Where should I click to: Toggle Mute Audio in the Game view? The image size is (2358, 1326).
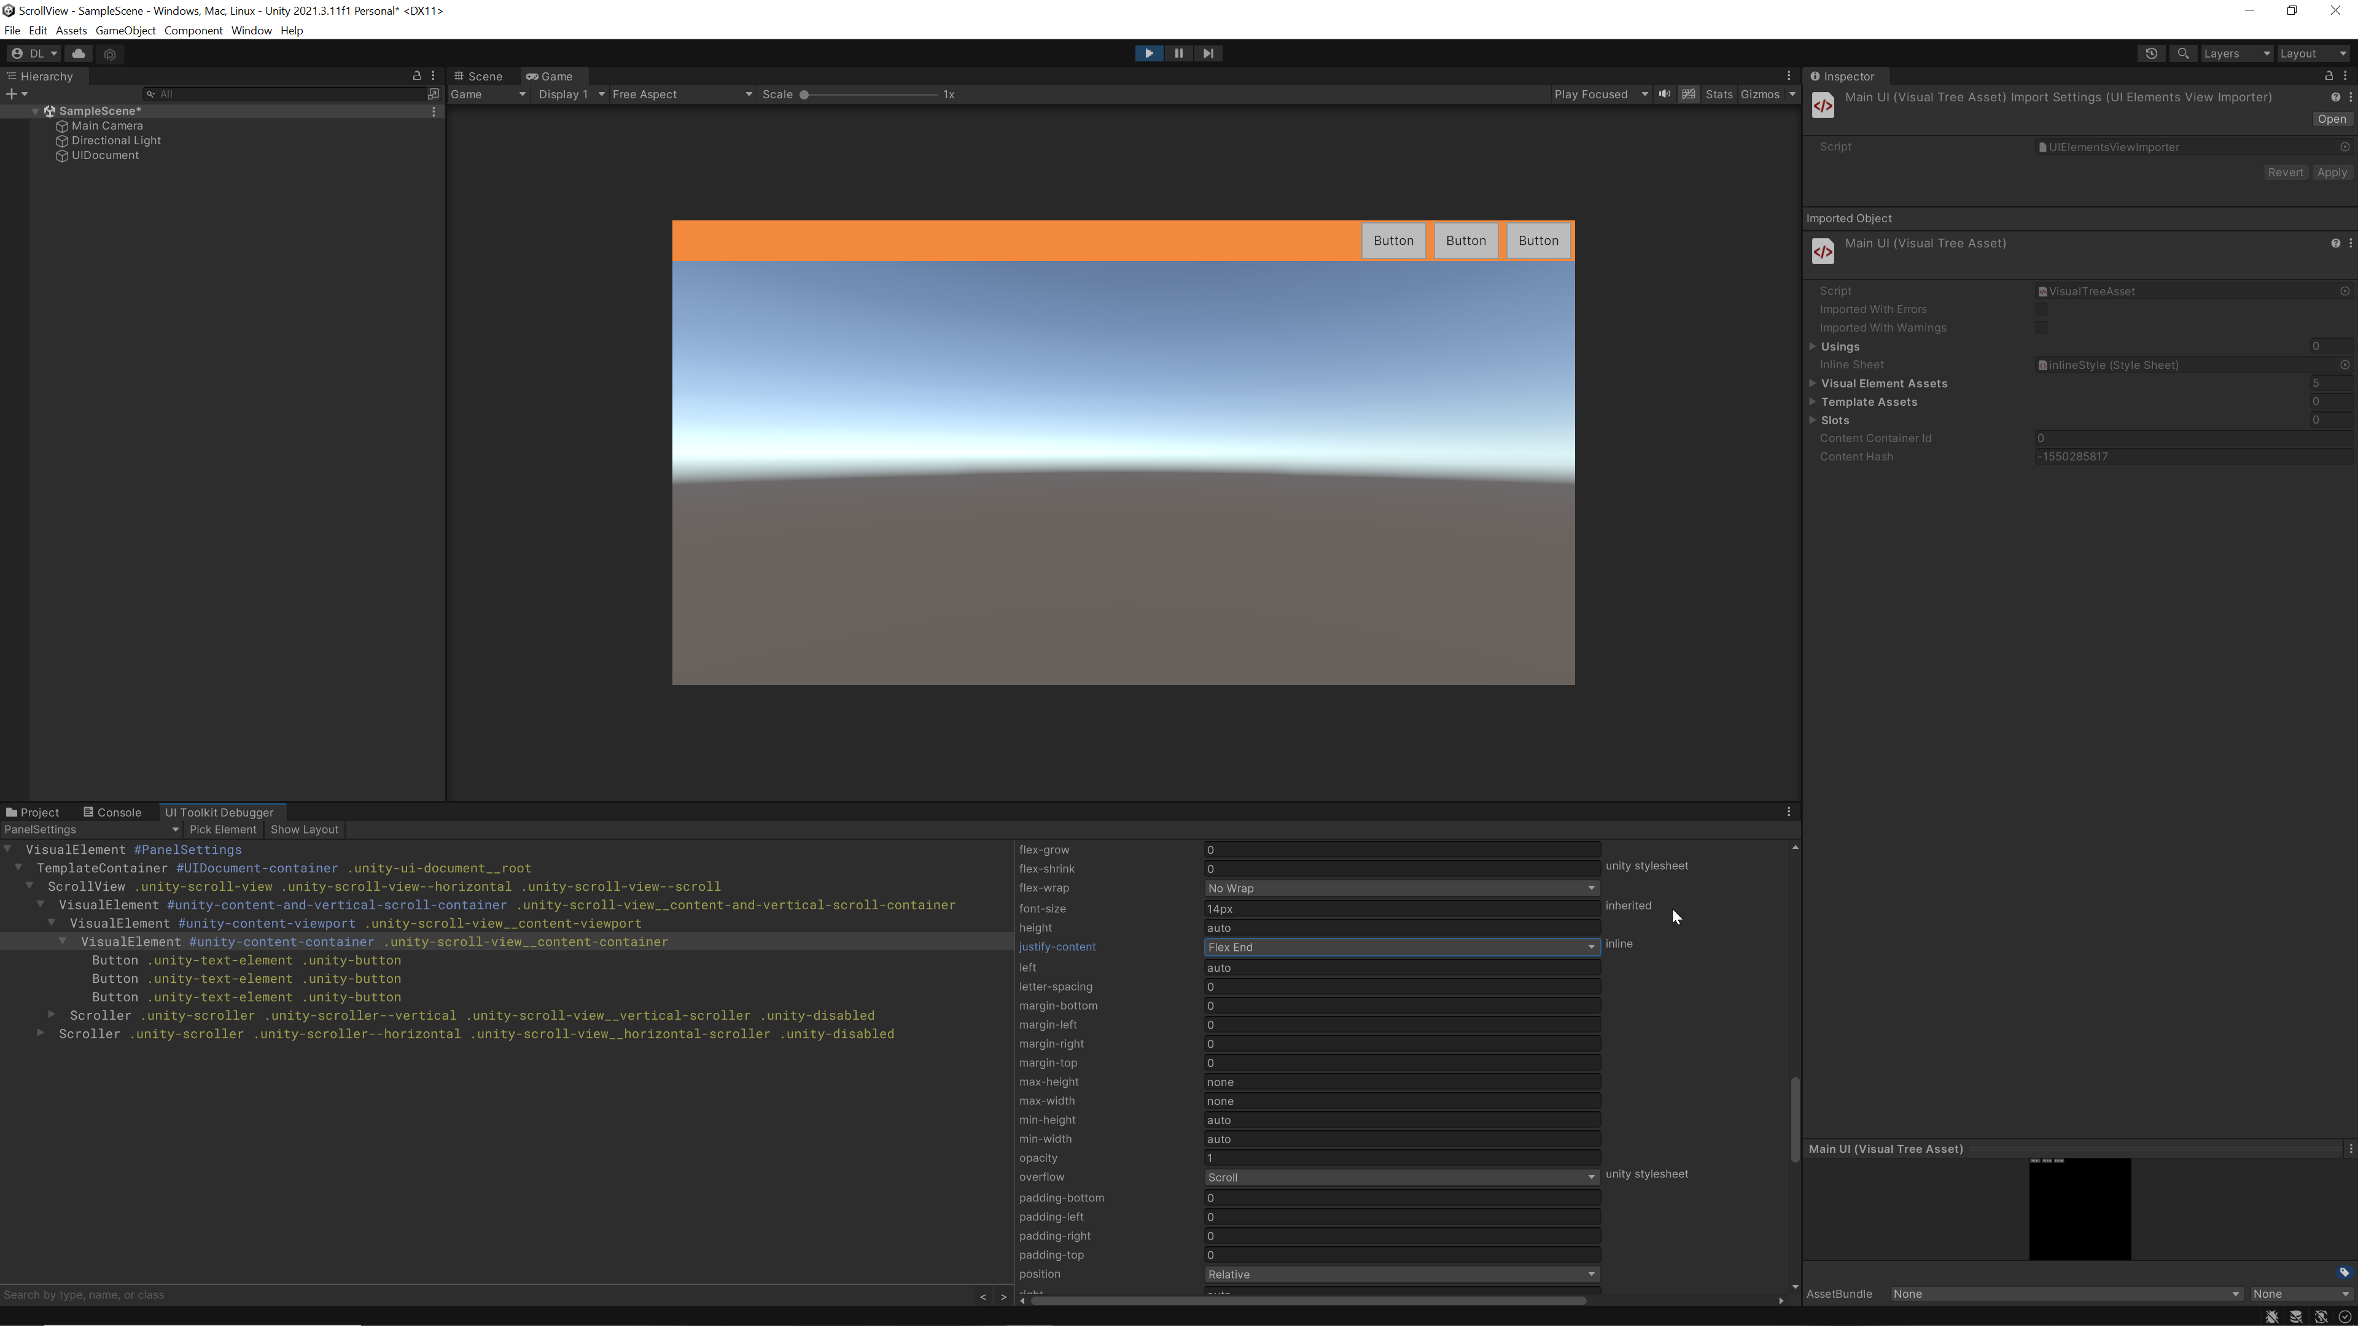tap(1664, 95)
